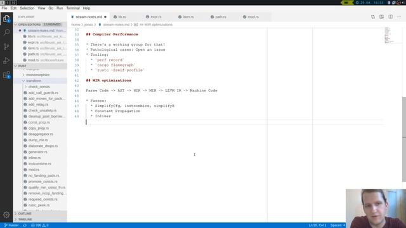Click the '## Compiler Performance' heading line
The image size is (406, 228).
click(x=112, y=34)
